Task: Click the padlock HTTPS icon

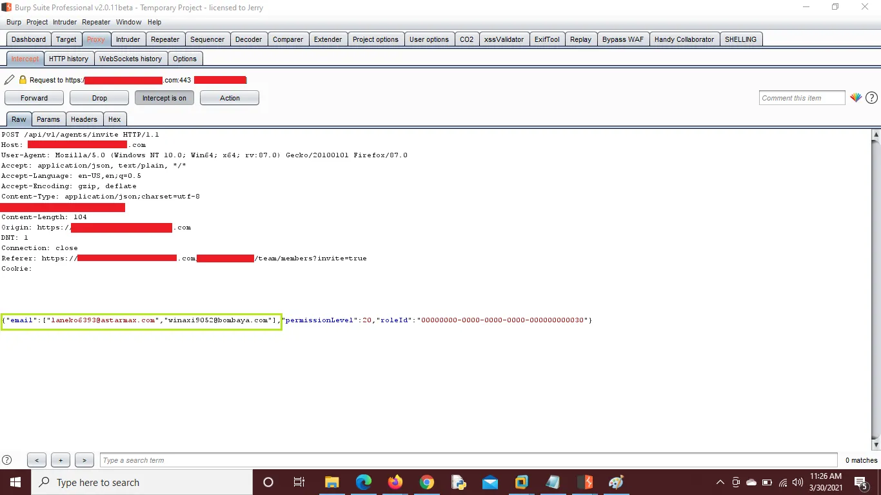Action: click(x=23, y=80)
